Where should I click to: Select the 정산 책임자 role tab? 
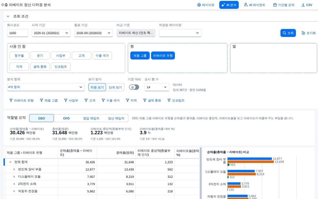(116, 118)
